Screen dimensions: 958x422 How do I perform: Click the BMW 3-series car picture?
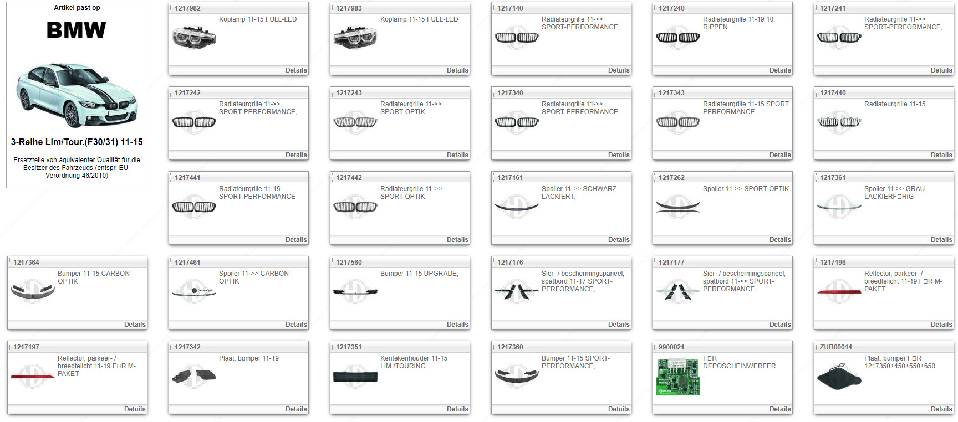point(77,95)
